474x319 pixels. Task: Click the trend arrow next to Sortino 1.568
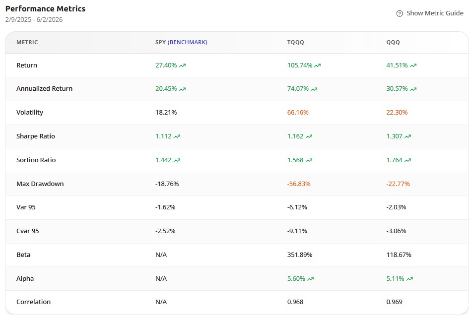(x=309, y=160)
